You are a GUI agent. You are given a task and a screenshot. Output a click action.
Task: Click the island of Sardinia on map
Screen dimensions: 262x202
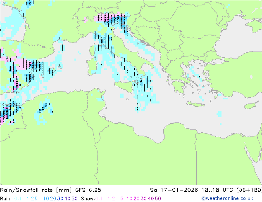[91, 66]
